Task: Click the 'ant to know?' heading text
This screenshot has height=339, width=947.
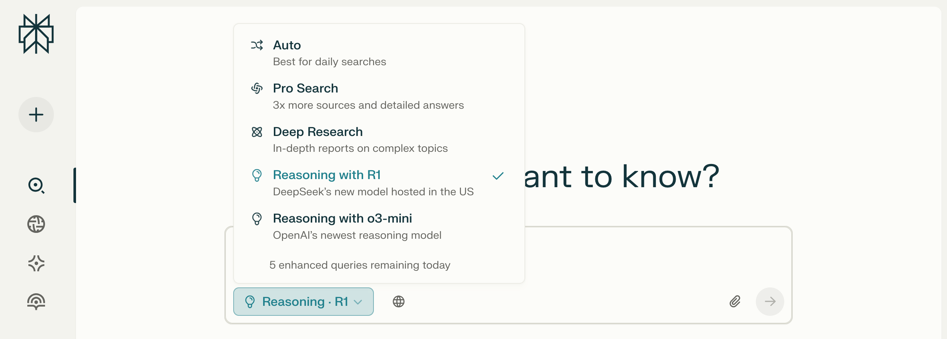Action: pos(621,177)
